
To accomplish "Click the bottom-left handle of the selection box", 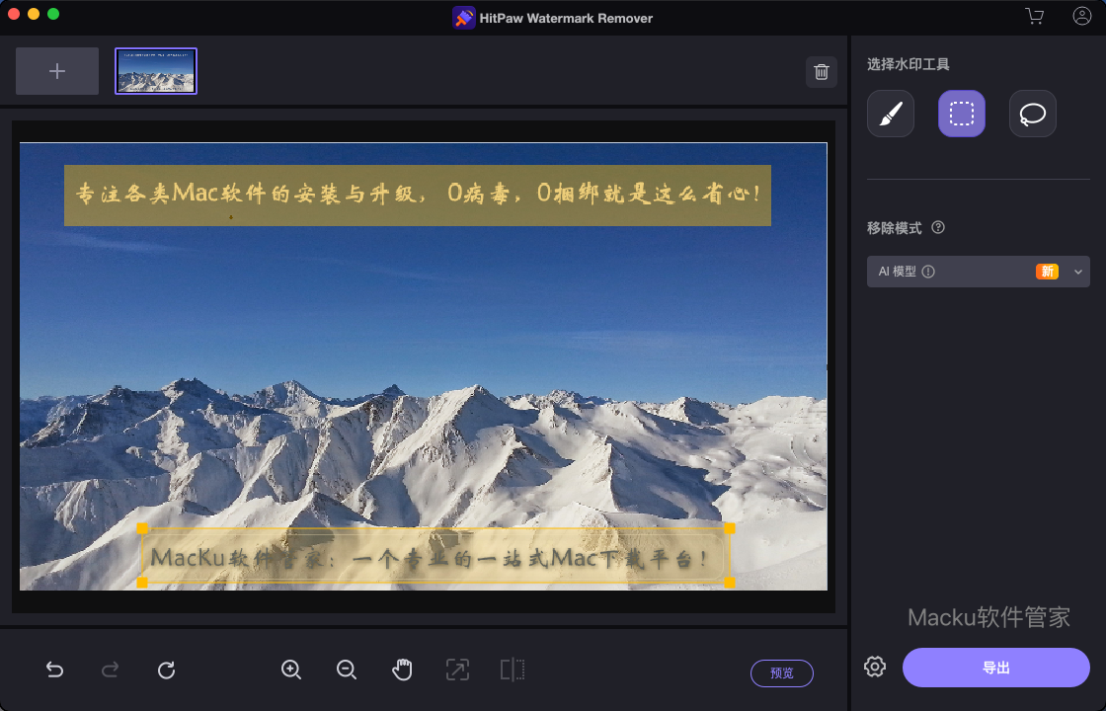I will tap(142, 582).
